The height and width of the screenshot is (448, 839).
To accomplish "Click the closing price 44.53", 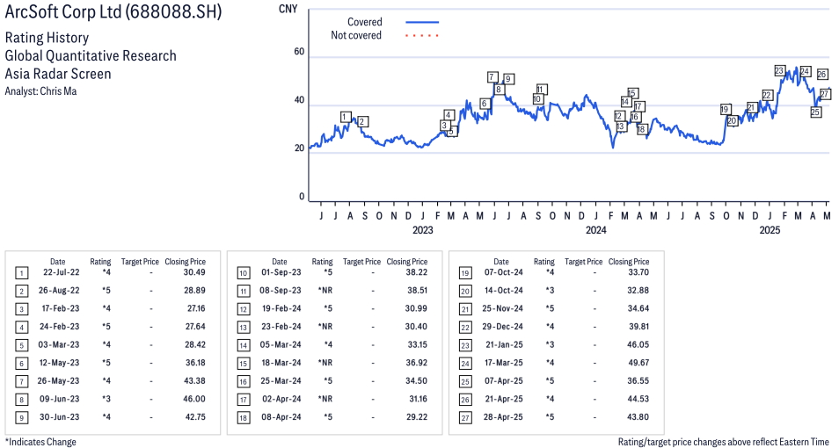I will (638, 400).
